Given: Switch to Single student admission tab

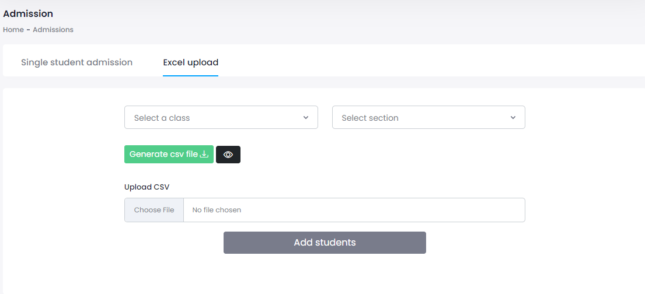Looking at the screenshot, I should pyautogui.click(x=76, y=62).
